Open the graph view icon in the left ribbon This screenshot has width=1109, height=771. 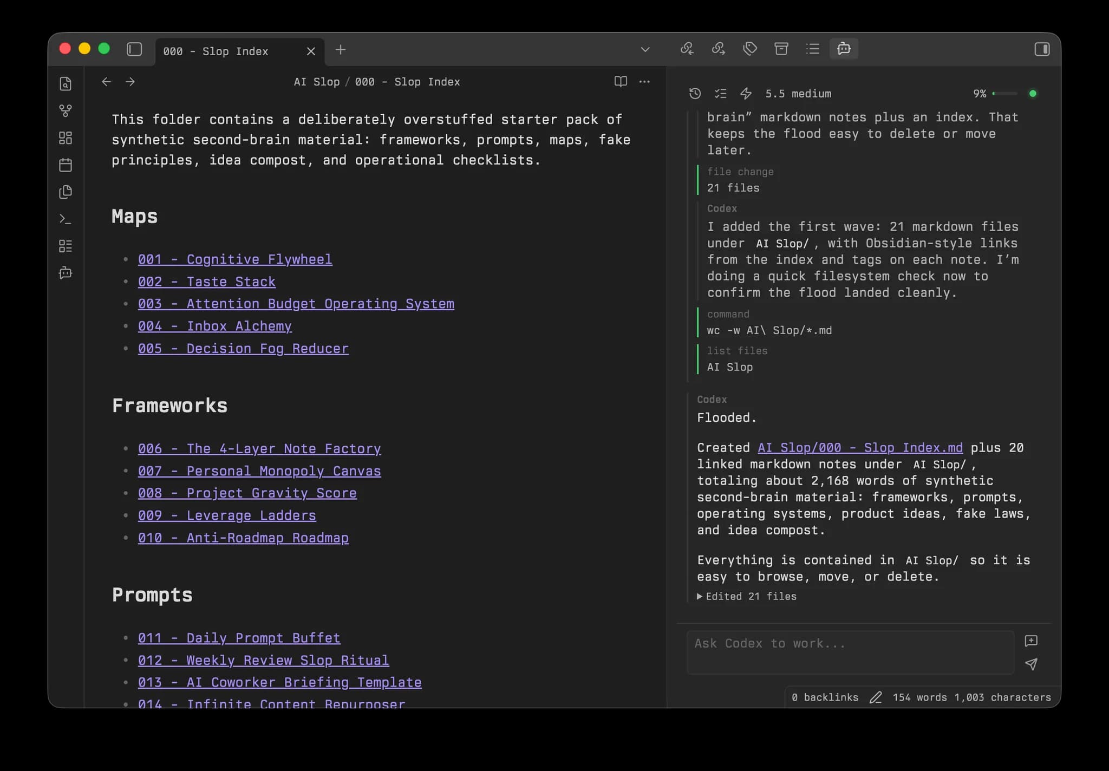click(x=66, y=111)
